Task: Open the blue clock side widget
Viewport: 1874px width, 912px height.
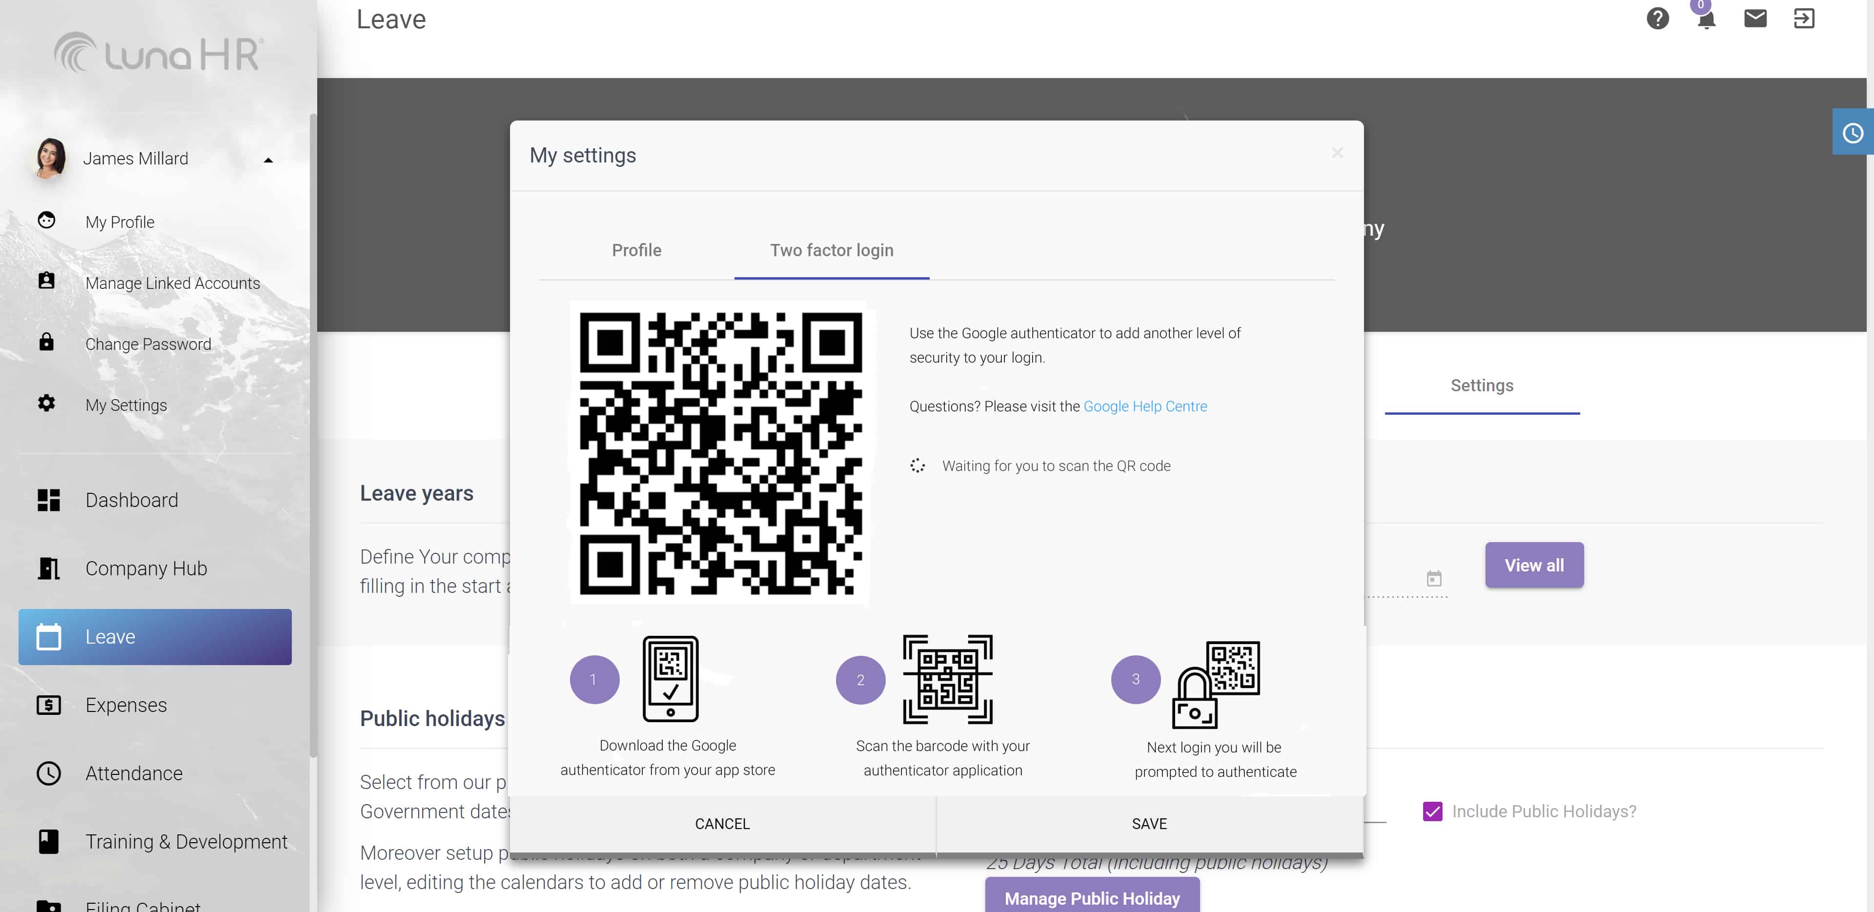Action: tap(1852, 132)
